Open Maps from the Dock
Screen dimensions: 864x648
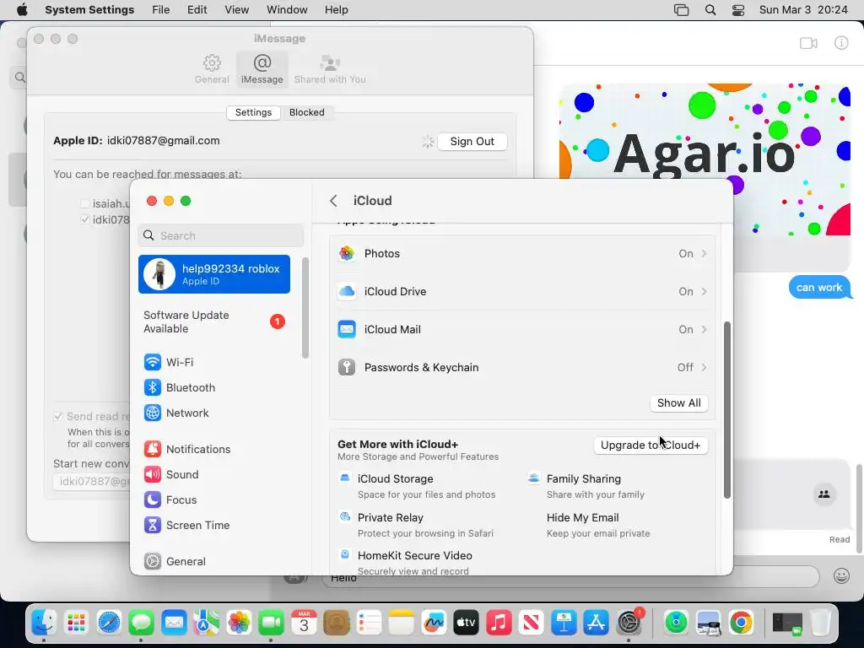[207, 623]
